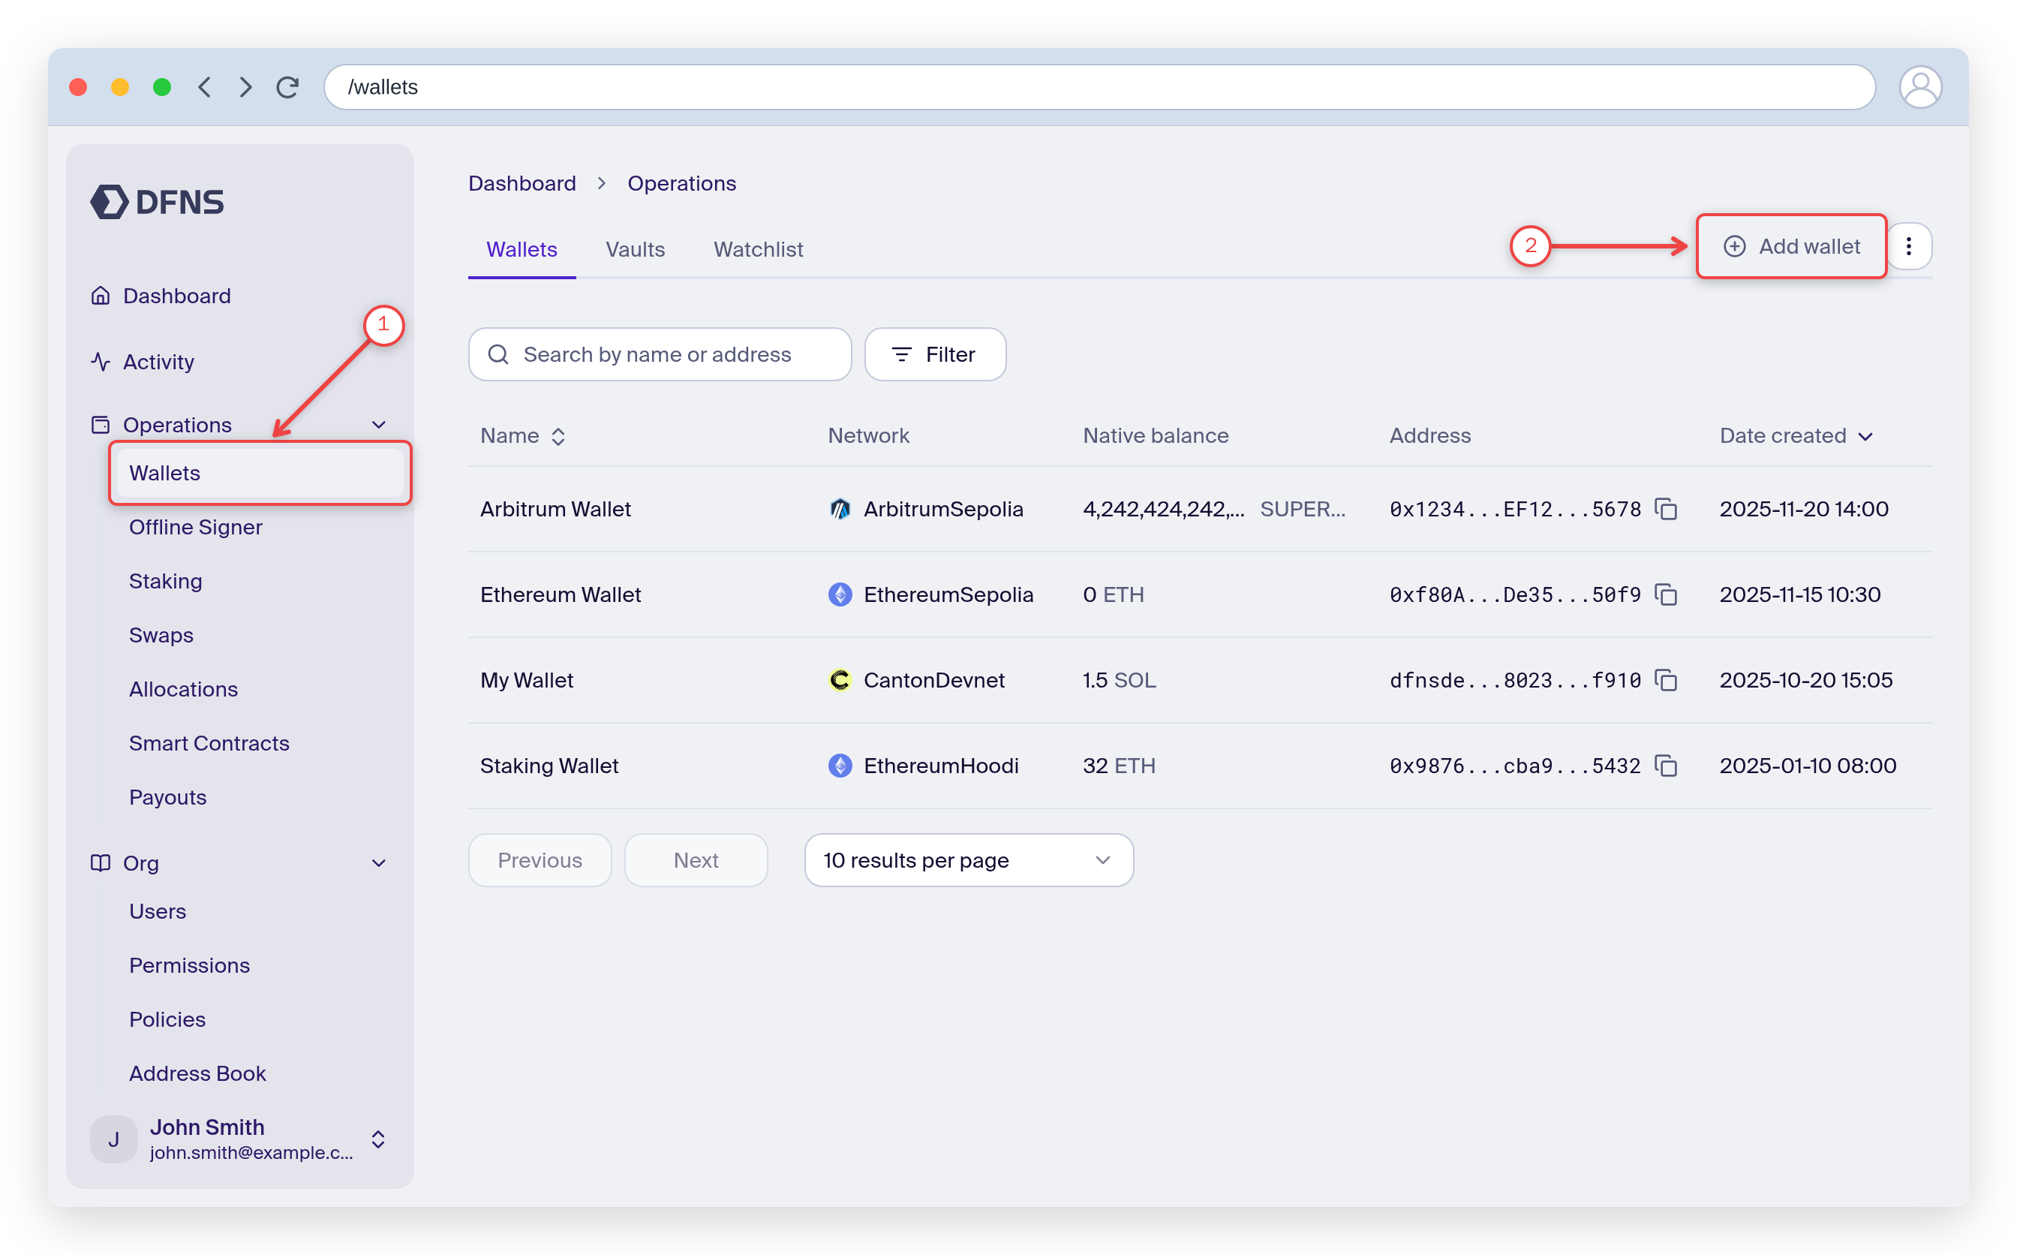
Task: Click the browser forward arrow
Action: 245,87
